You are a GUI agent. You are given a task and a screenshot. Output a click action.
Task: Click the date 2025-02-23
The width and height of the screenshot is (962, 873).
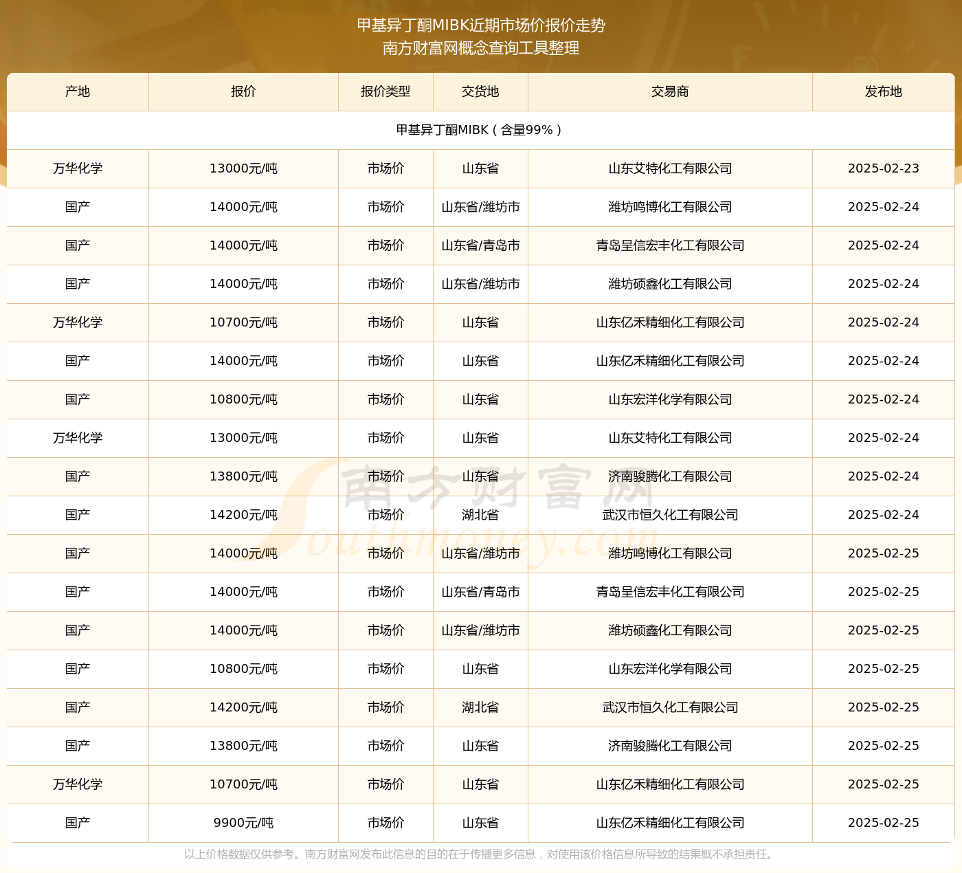[x=884, y=168]
